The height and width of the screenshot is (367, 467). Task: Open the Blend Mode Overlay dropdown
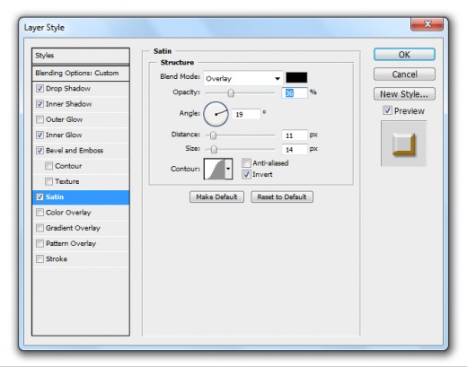[243, 78]
